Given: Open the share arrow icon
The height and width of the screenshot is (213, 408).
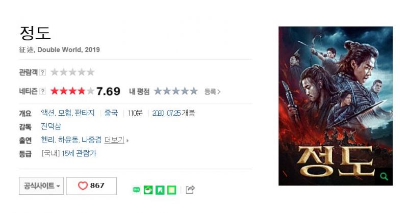Looking at the screenshot, I should 190,190.
